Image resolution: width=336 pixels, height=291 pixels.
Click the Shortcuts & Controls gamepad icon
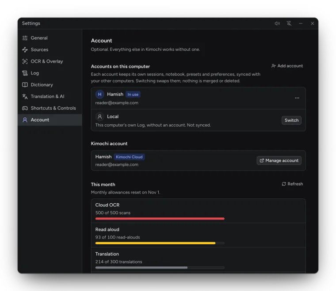[25, 108]
